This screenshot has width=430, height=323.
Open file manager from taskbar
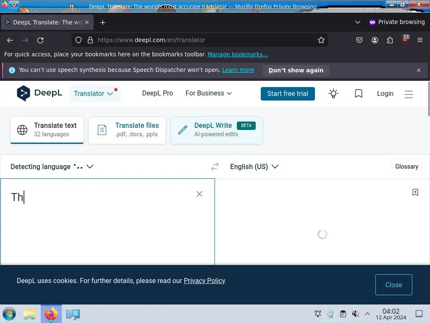(29, 314)
